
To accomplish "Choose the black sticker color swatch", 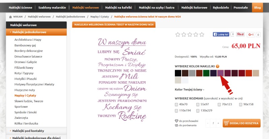I will coord(178,73).
